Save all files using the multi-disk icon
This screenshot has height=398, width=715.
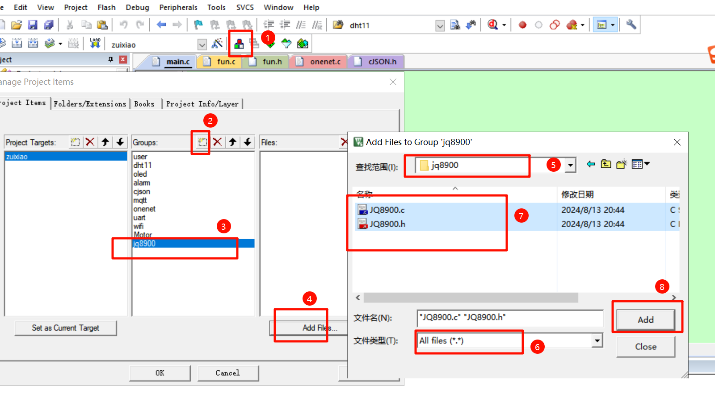click(x=49, y=25)
